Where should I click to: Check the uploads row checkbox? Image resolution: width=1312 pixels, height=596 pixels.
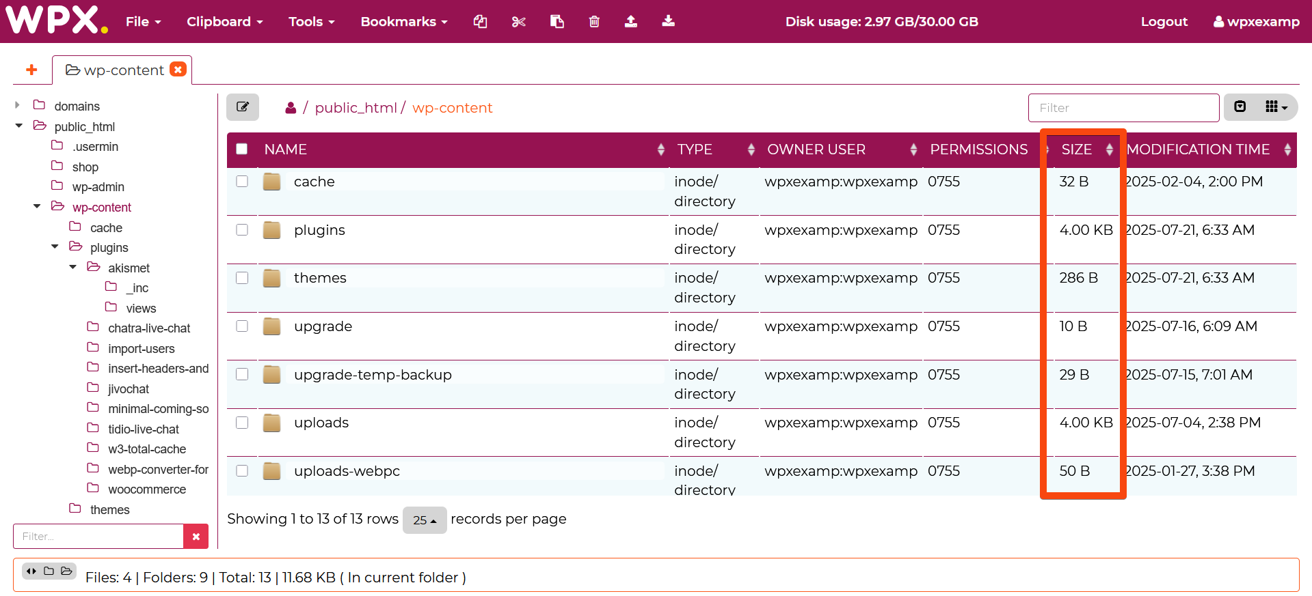point(242,423)
